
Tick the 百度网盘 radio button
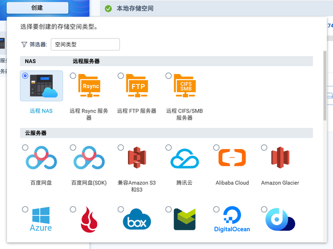(25, 147)
